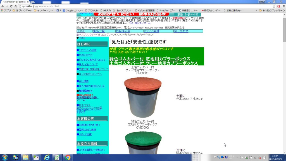Open the 会社概要 sidebar link
Screen dimensions: 286x161
click(x=84, y=81)
